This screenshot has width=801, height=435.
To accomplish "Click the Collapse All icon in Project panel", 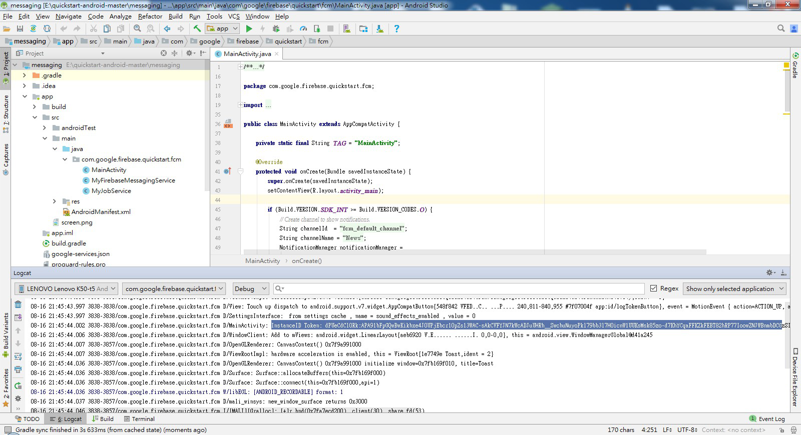I will coord(174,53).
